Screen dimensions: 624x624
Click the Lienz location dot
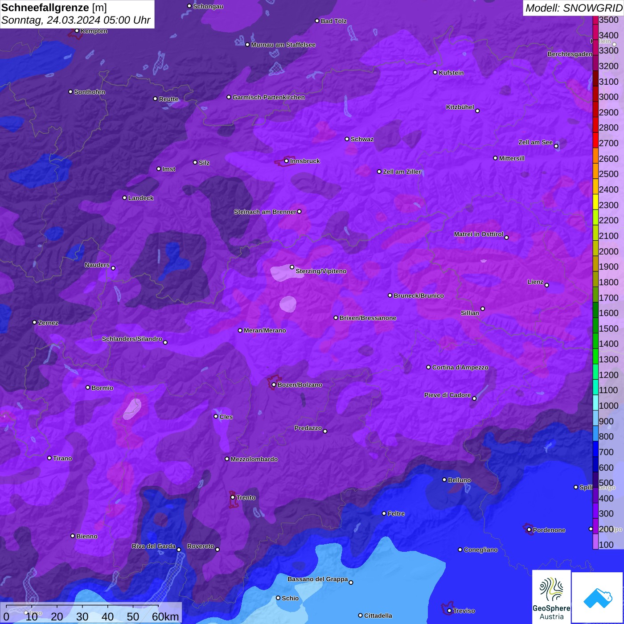pyautogui.click(x=547, y=285)
